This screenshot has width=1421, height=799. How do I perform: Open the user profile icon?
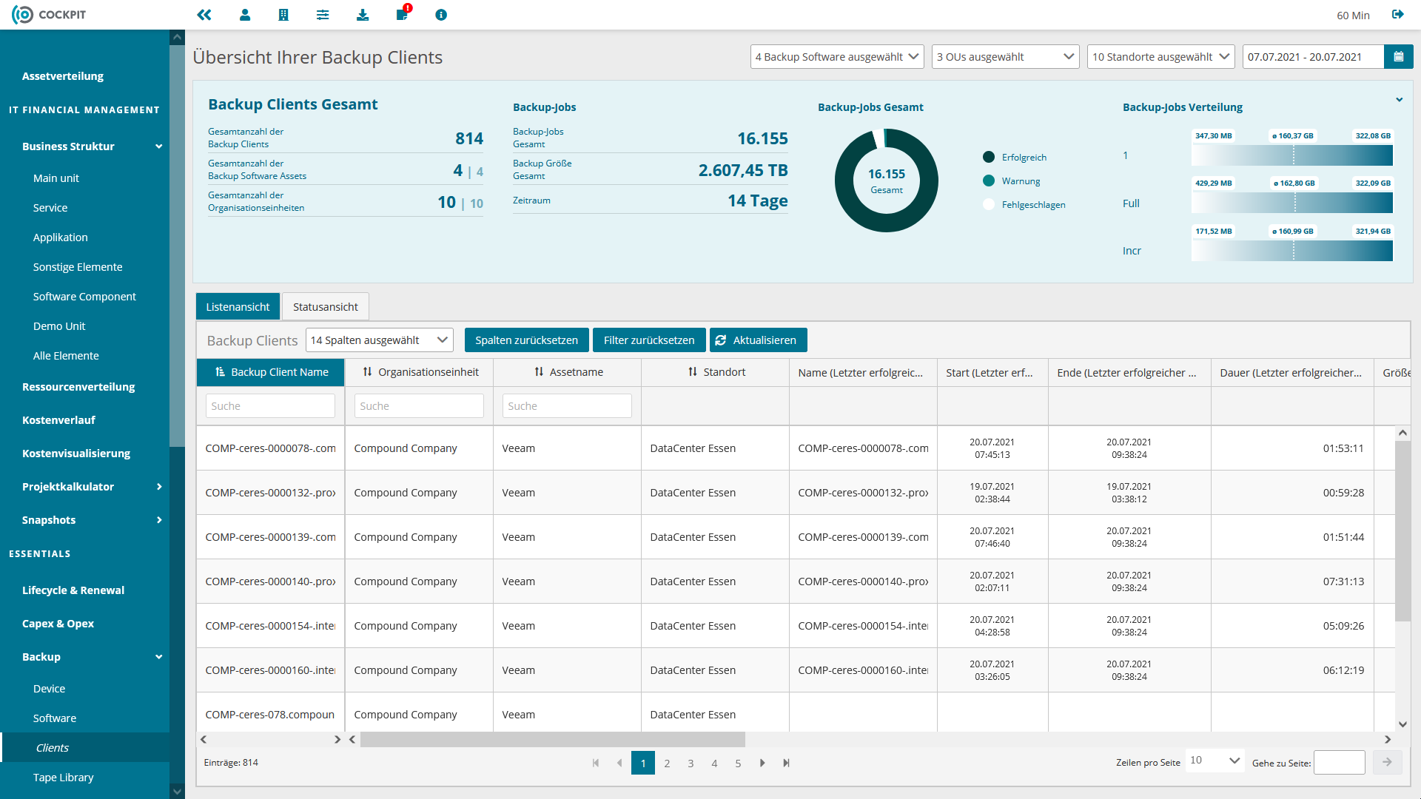point(245,15)
